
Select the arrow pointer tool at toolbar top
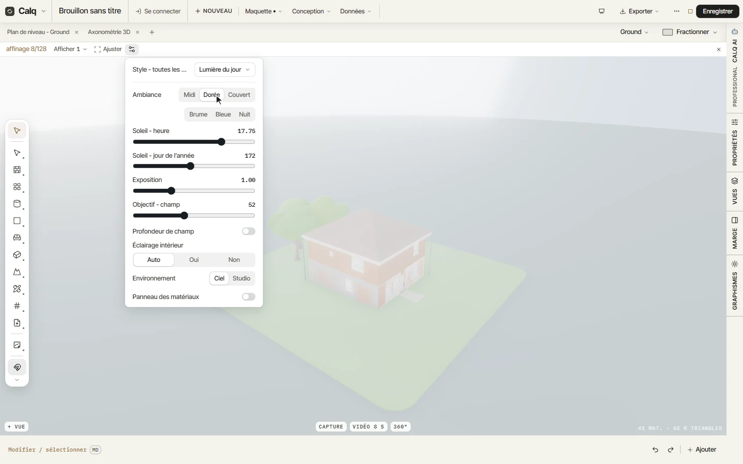17,131
